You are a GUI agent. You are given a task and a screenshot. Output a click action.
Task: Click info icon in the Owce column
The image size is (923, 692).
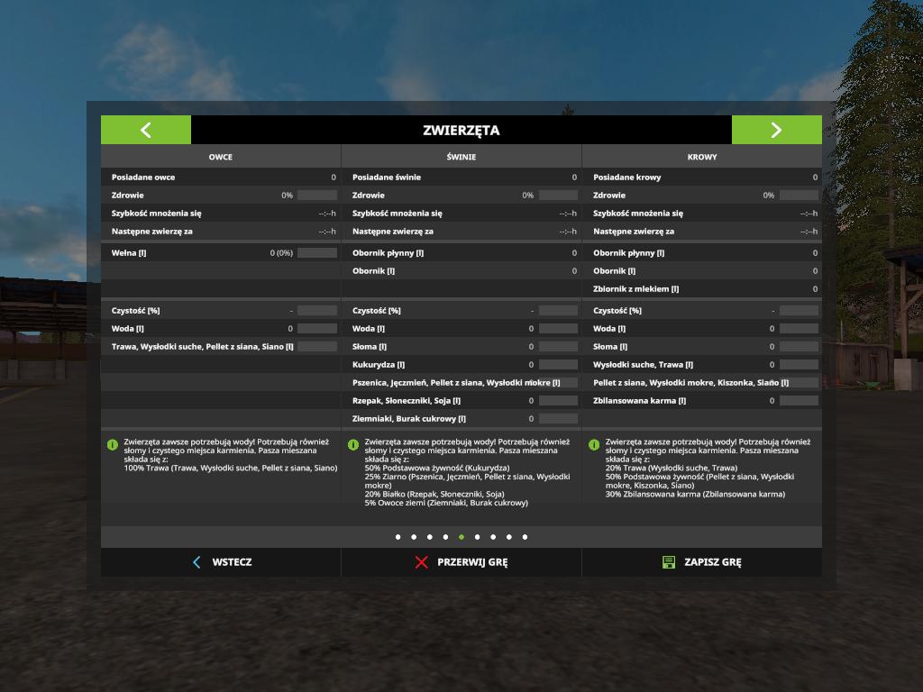click(113, 444)
